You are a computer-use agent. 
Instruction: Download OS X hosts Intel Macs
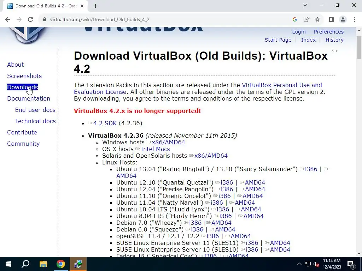click(156, 149)
